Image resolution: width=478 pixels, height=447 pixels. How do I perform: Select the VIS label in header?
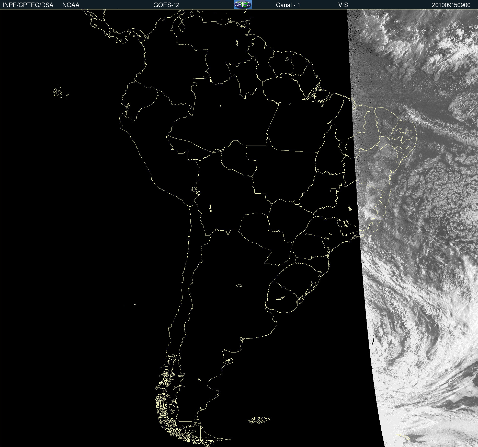point(343,5)
